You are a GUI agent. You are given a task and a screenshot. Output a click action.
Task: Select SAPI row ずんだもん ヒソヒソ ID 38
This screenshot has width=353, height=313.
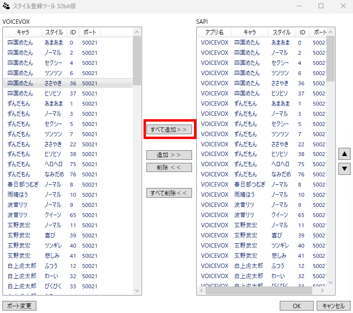pos(262,154)
